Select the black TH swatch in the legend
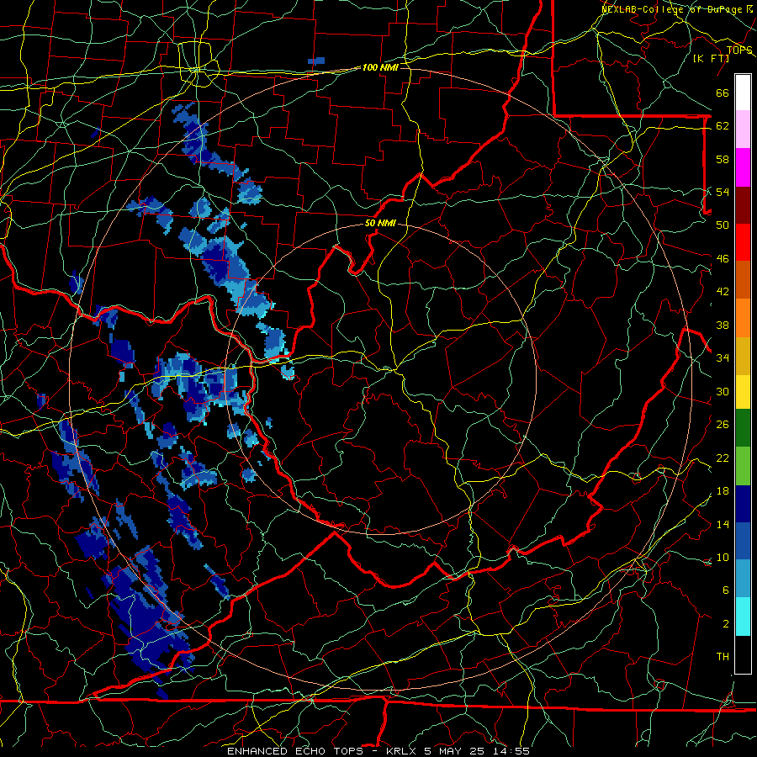 743,654
